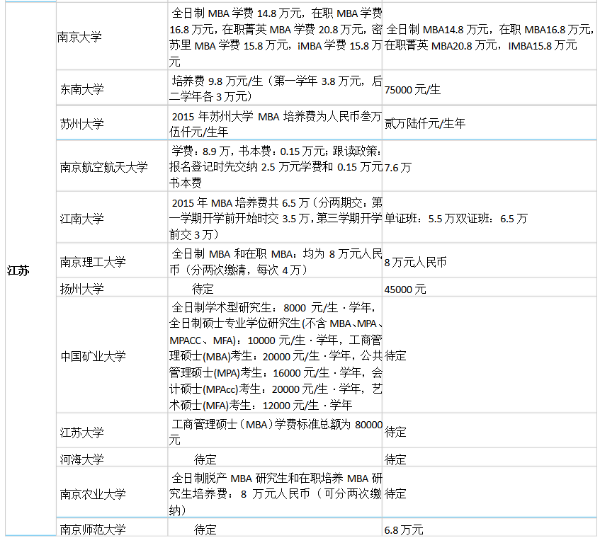Image resolution: width=600 pixels, height=538 pixels.
Task: Select the 江南大学 cell
Action: tap(112, 217)
